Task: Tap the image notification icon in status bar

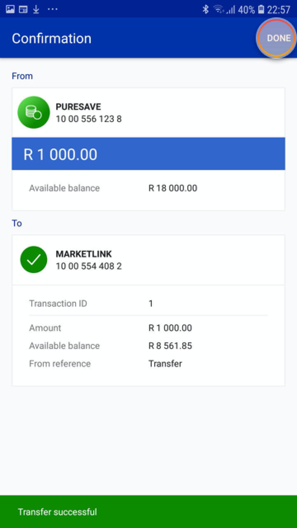Action: pyautogui.click(x=10, y=9)
